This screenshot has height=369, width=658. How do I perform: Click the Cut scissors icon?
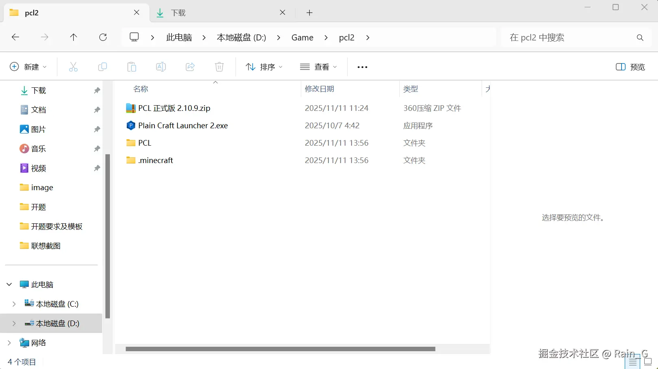tap(73, 67)
